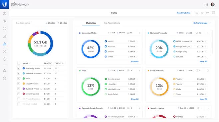Open the Map target sidebar icon
Screen dimensions: 219x122
4,29
